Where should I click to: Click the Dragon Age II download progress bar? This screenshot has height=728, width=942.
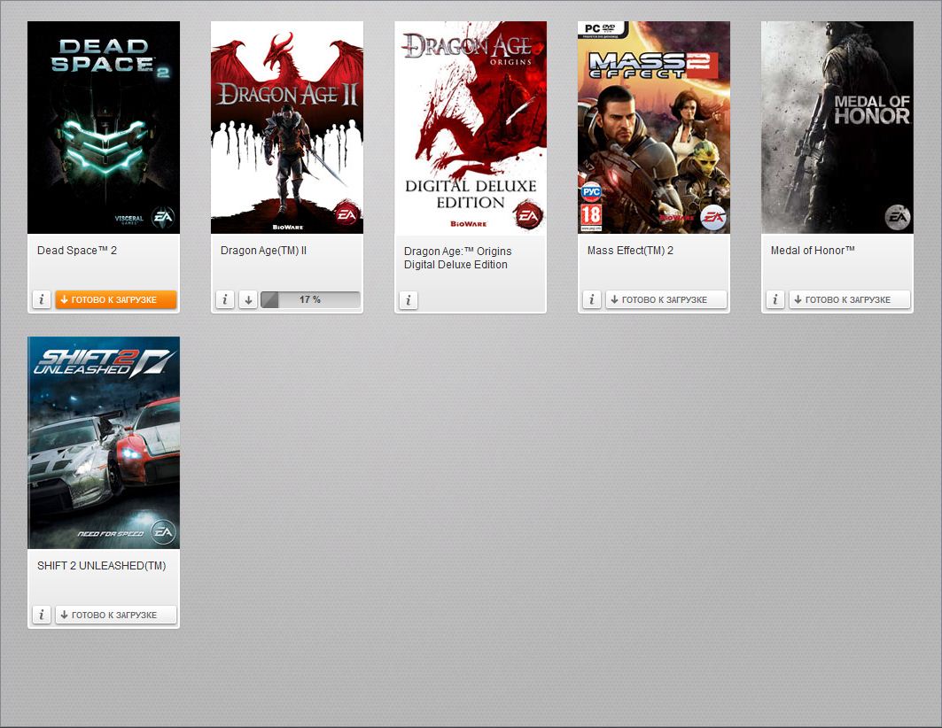[310, 299]
